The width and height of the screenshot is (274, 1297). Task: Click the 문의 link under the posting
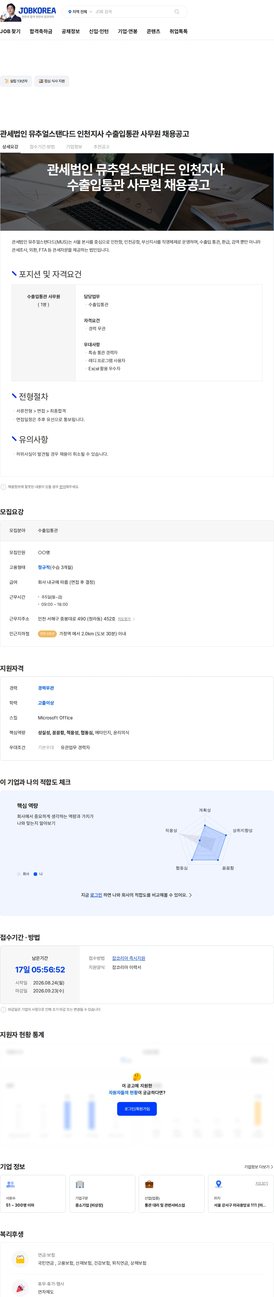pos(62,487)
